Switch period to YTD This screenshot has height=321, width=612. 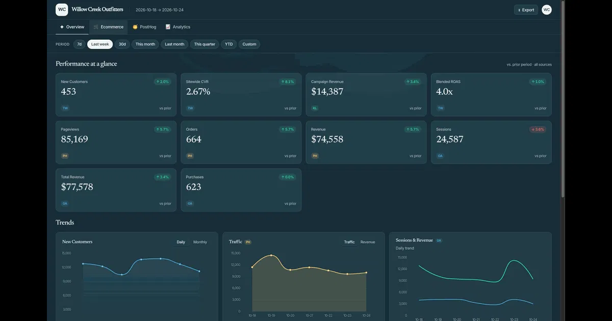click(x=229, y=44)
